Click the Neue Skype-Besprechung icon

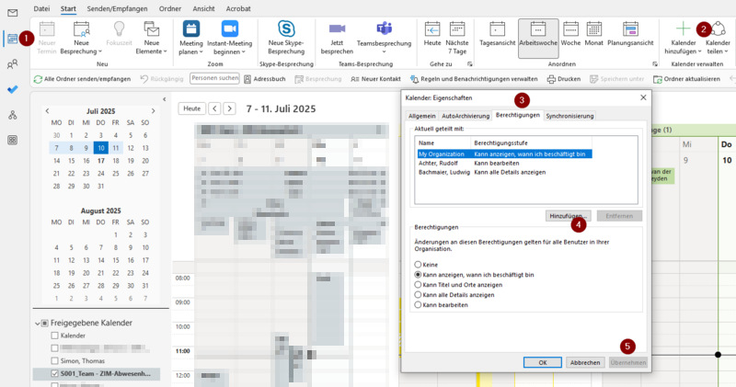point(286,29)
